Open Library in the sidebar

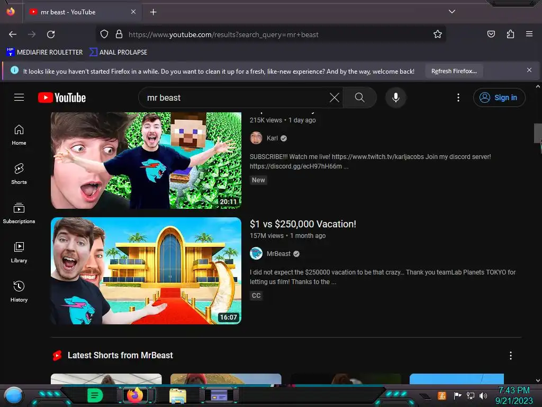click(19, 253)
